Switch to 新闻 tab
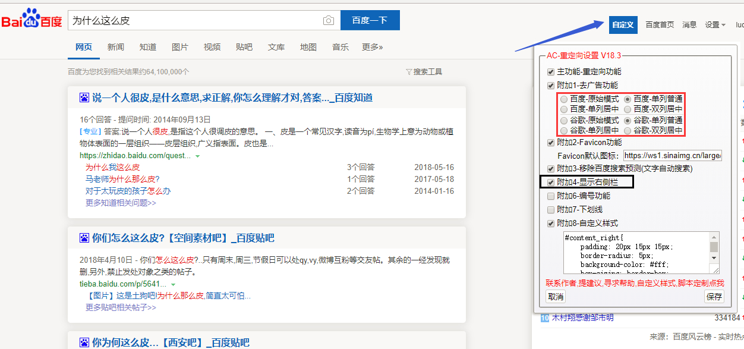The height and width of the screenshot is (349, 744). (116, 47)
